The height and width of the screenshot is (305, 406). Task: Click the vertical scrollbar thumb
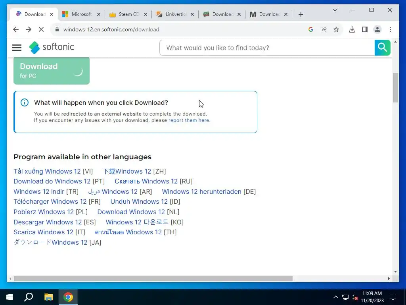(x=395, y=88)
